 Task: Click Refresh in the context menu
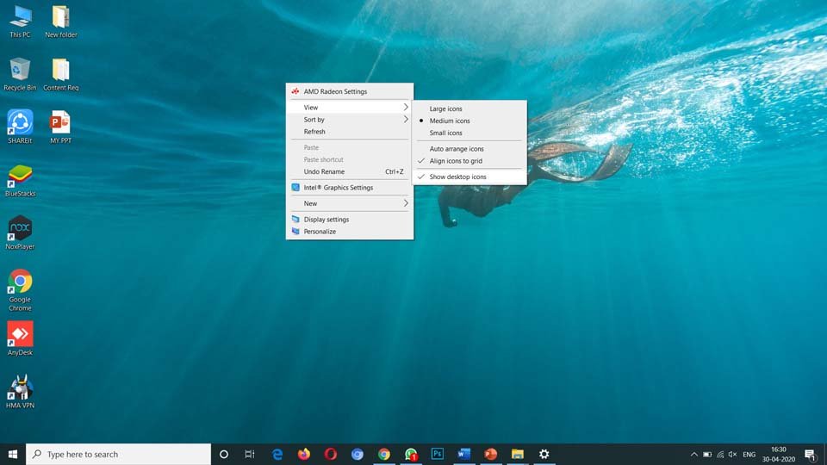click(314, 132)
